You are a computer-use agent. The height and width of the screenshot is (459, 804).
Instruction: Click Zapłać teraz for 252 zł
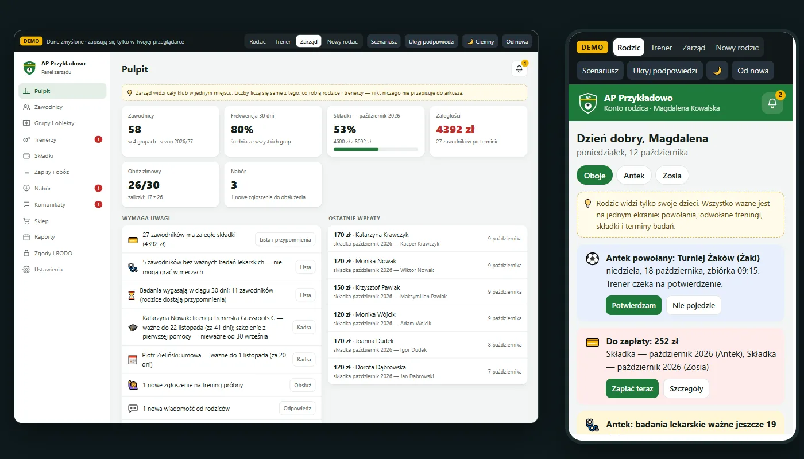(x=632, y=388)
